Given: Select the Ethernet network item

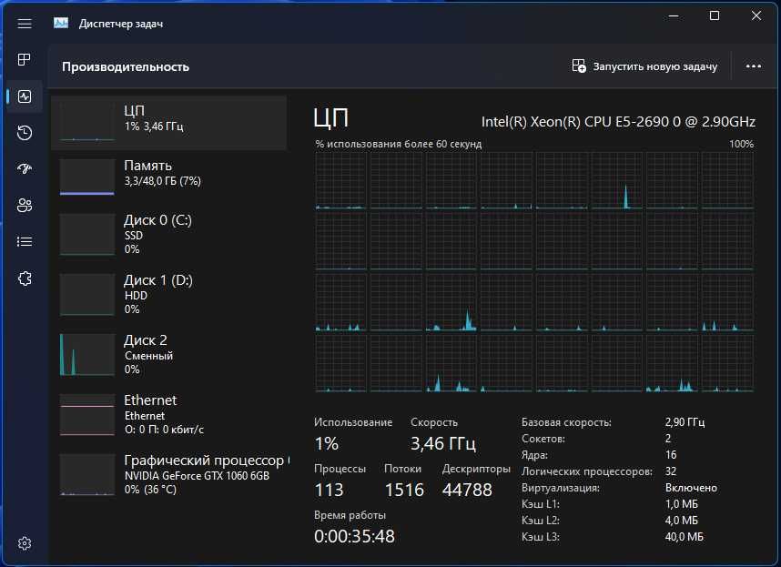Looking at the screenshot, I should (169, 414).
